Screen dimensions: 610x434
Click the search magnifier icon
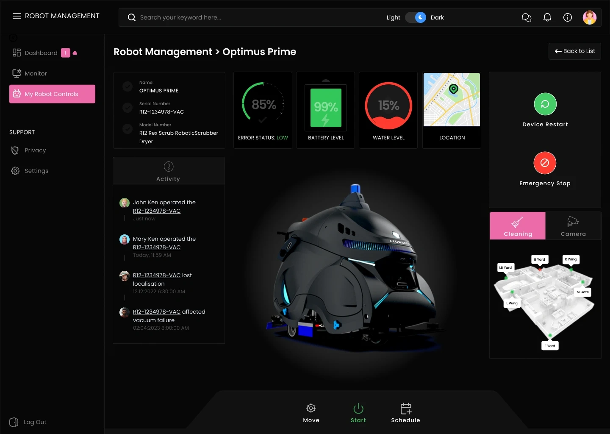click(132, 17)
